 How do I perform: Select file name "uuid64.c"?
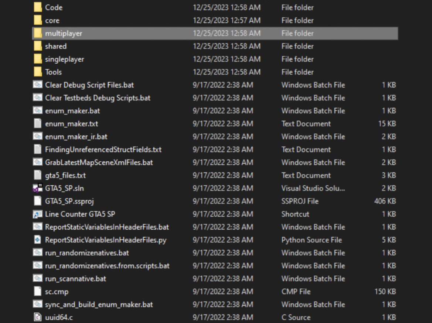coord(59,317)
